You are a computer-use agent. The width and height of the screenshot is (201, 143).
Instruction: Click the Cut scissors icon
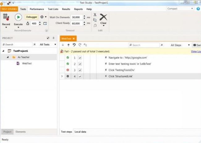95,15
